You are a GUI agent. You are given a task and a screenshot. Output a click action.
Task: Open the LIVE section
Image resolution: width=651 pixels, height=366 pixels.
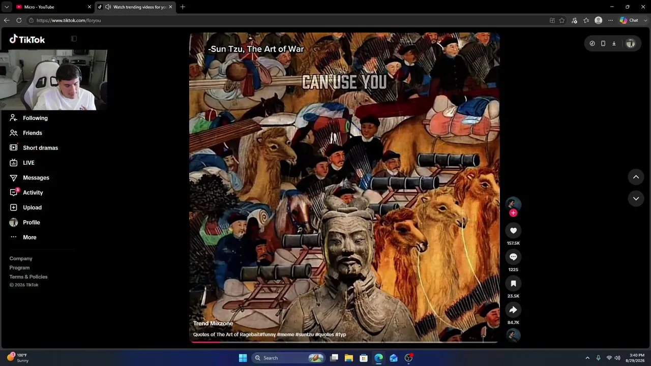[22, 163]
